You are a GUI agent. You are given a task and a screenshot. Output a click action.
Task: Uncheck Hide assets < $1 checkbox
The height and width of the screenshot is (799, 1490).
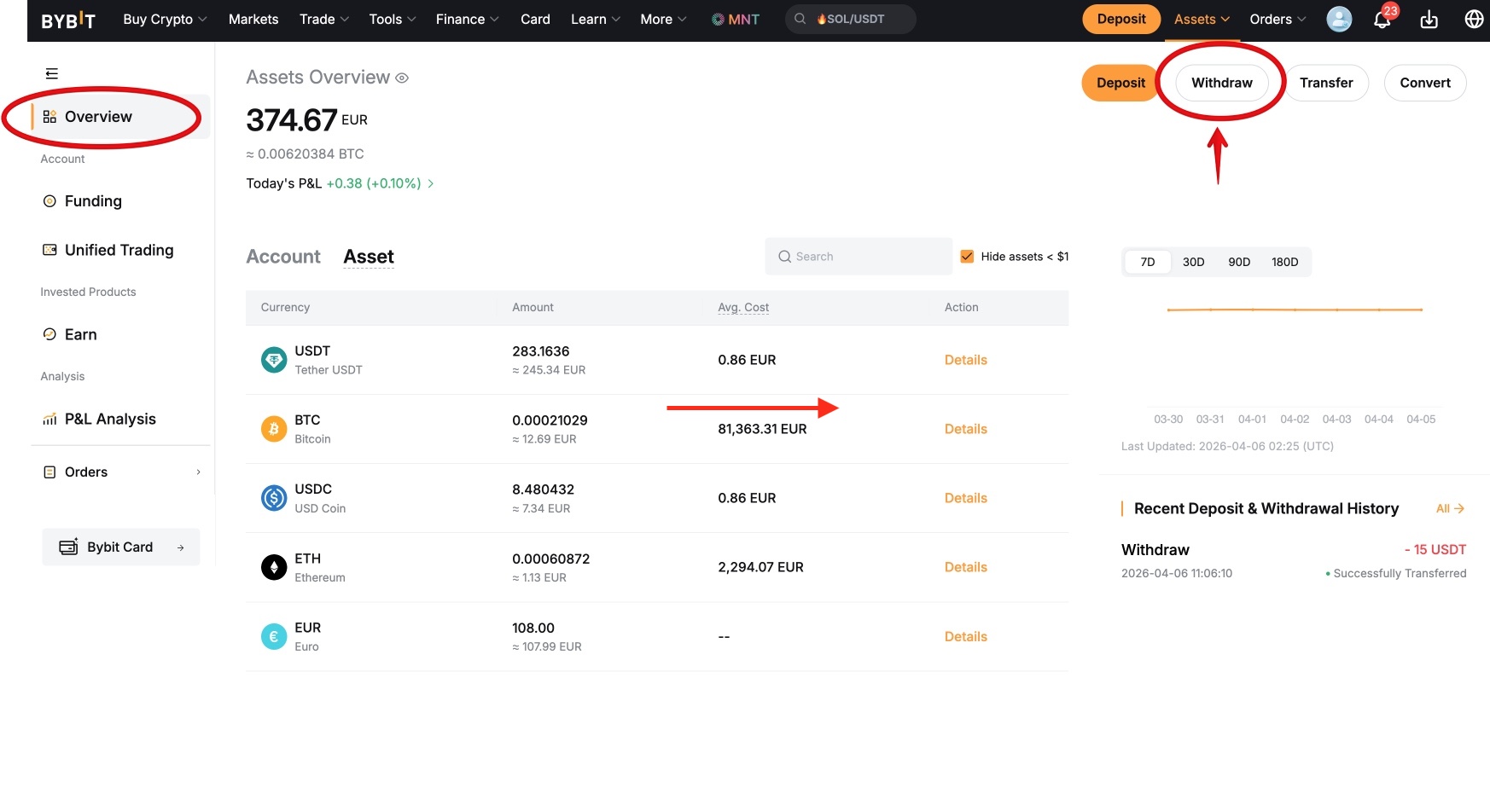[x=967, y=256]
